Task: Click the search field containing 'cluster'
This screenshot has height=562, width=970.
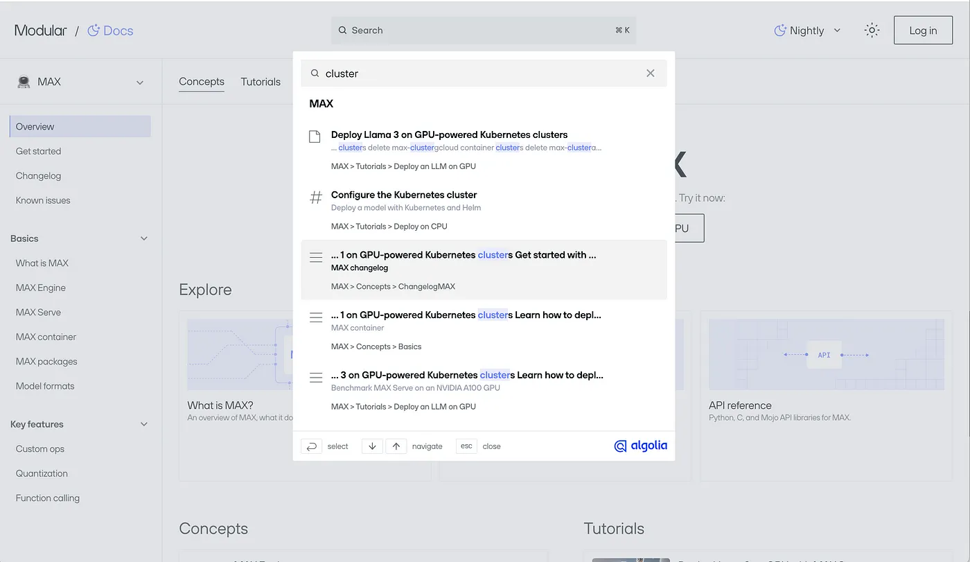Action: tap(484, 73)
